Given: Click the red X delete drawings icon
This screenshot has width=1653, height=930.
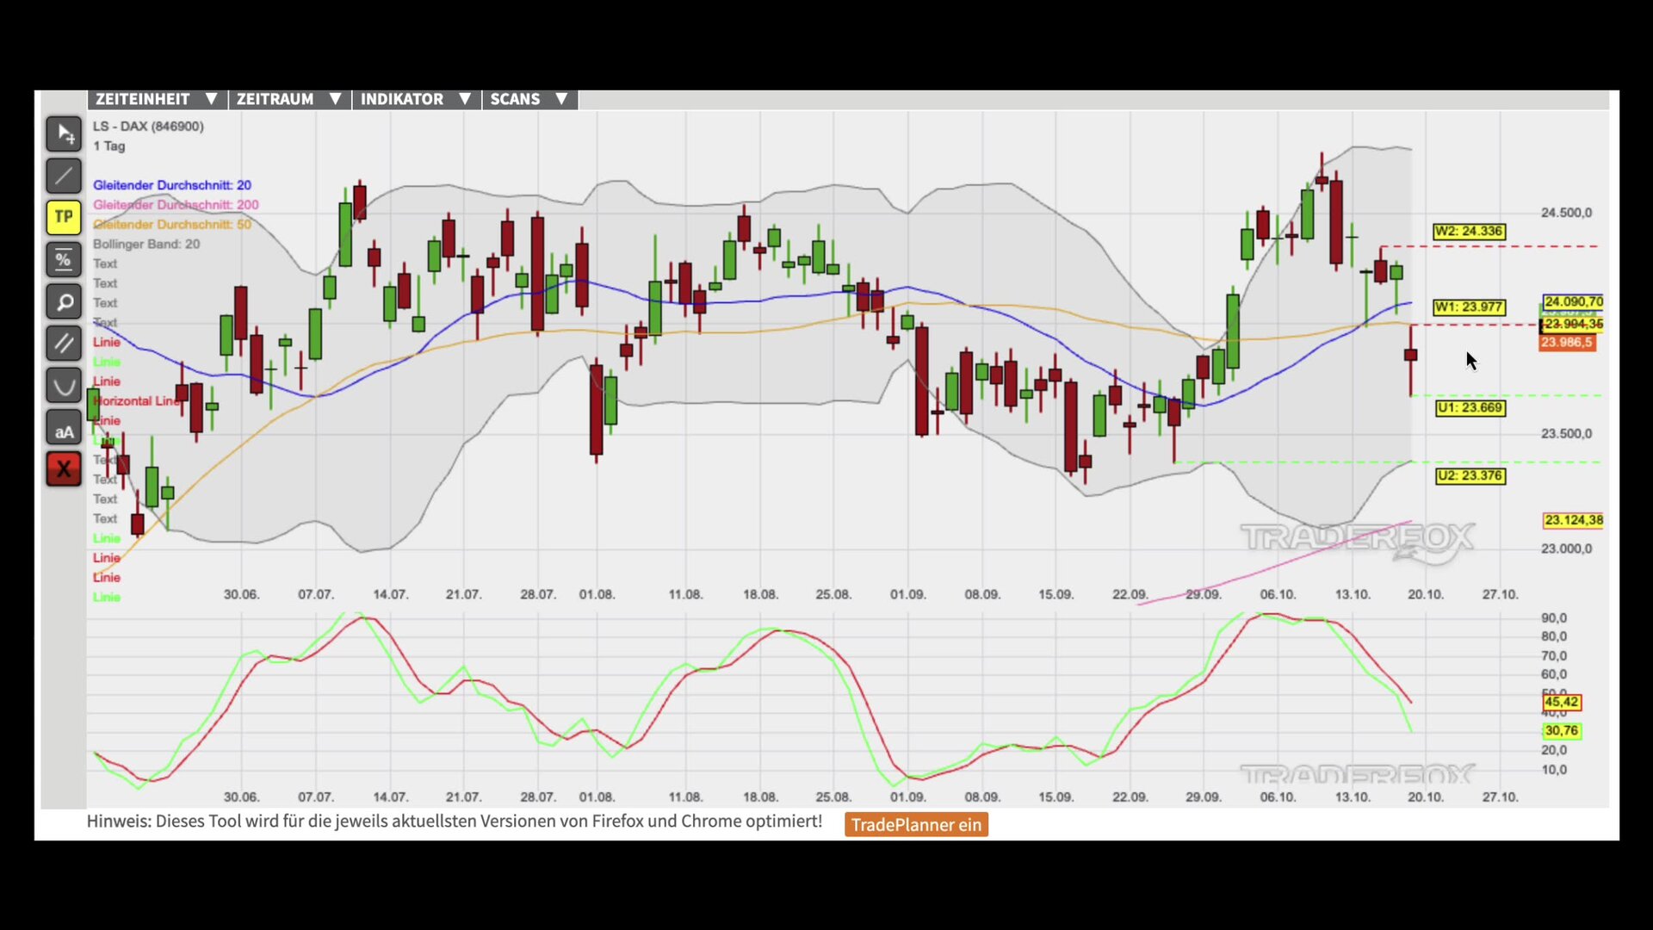Looking at the screenshot, I should coord(64,469).
